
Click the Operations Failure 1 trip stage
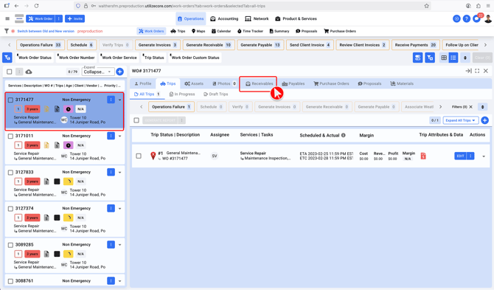click(x=171, y=107)
